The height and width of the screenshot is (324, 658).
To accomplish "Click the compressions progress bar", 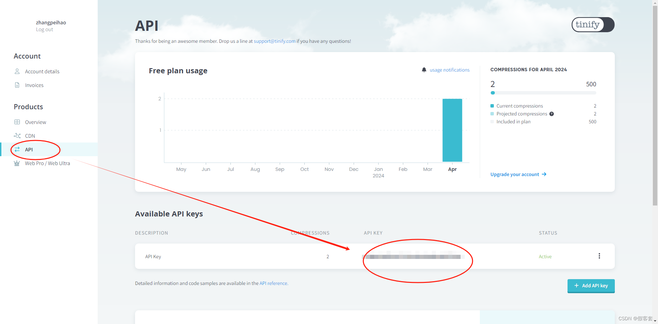I will pyautogui.click(x=543, y=93).
